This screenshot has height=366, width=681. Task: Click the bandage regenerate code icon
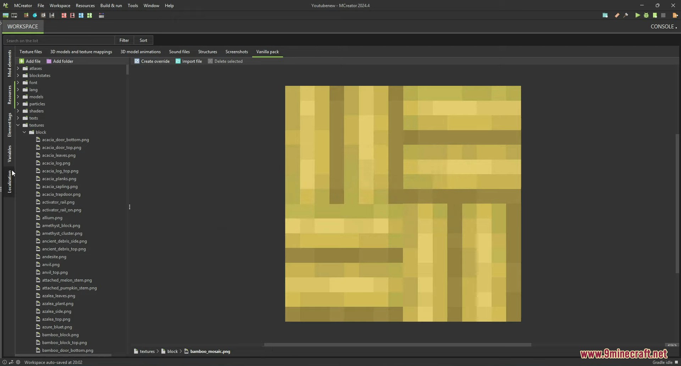[x=617, y=15]
